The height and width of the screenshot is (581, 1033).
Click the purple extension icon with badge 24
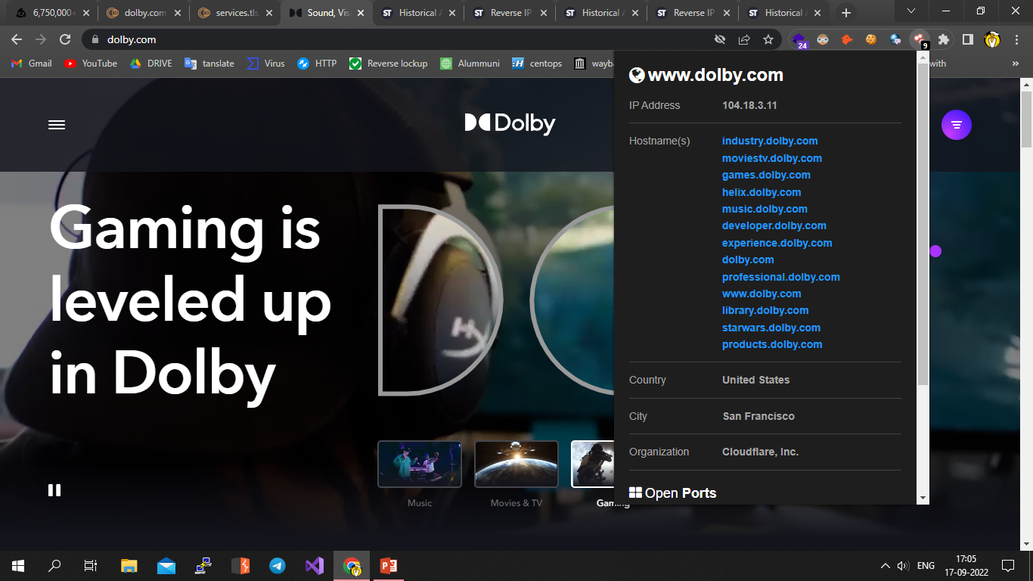click(x=799, y=40)
